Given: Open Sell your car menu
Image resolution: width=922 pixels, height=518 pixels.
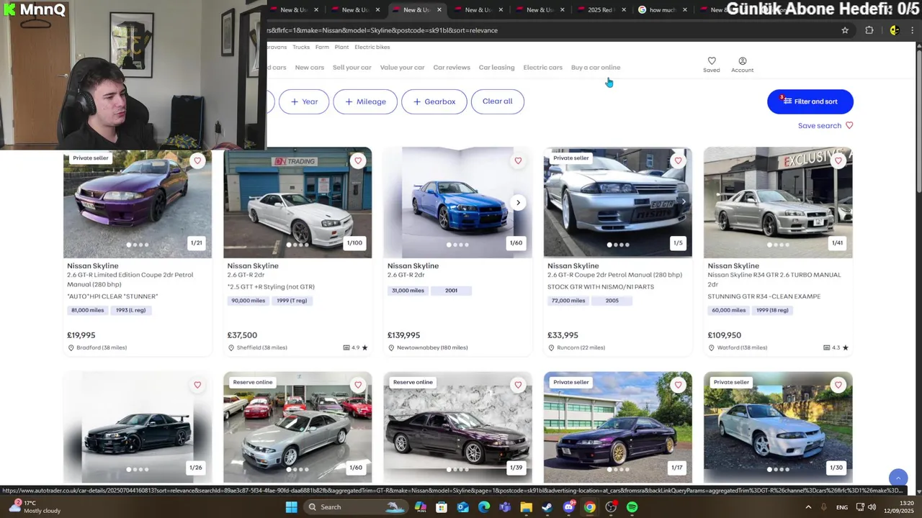Looking at the screenshot, I should [352, 67].
